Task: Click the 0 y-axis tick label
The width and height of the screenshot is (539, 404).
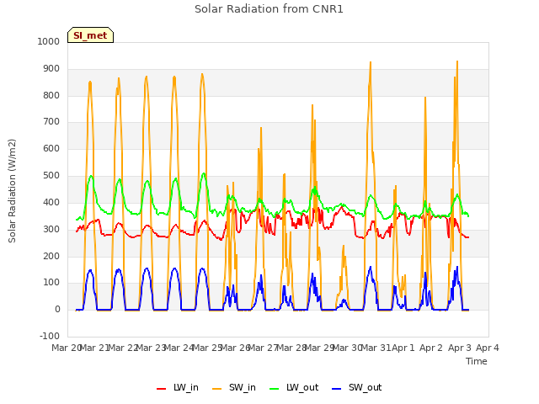Action: 57,309
